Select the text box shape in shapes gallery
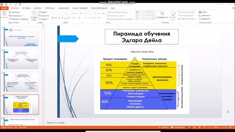Screen dimensions: 235x132 (137, 12)
